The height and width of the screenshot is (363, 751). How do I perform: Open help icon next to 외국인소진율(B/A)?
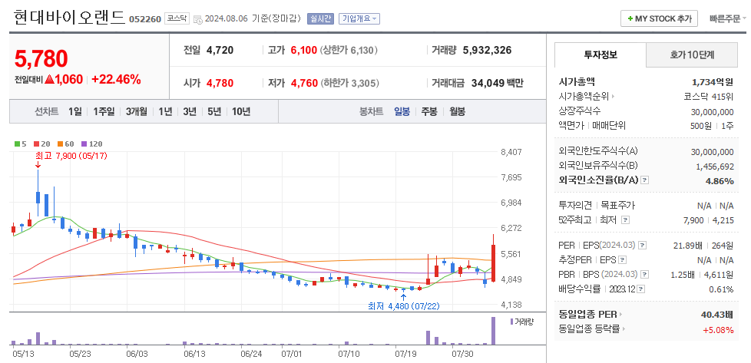[645, 180]
